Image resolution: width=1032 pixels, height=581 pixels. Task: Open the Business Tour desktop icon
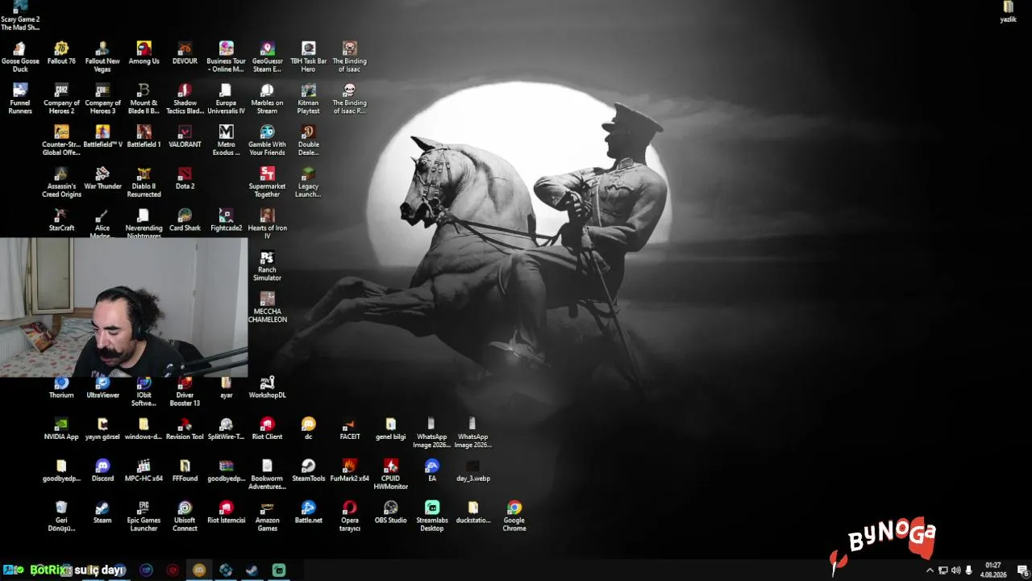(226, 56)
